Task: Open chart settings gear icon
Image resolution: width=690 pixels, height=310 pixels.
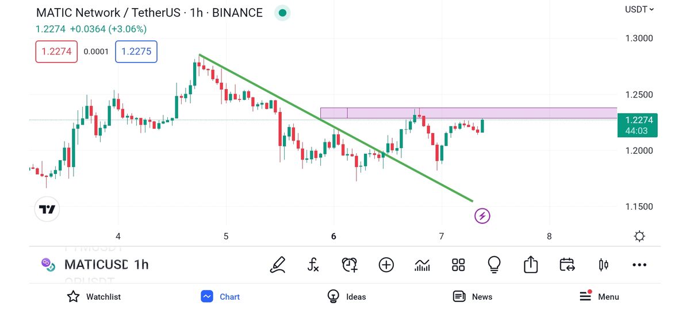Action: coord(639,237)
